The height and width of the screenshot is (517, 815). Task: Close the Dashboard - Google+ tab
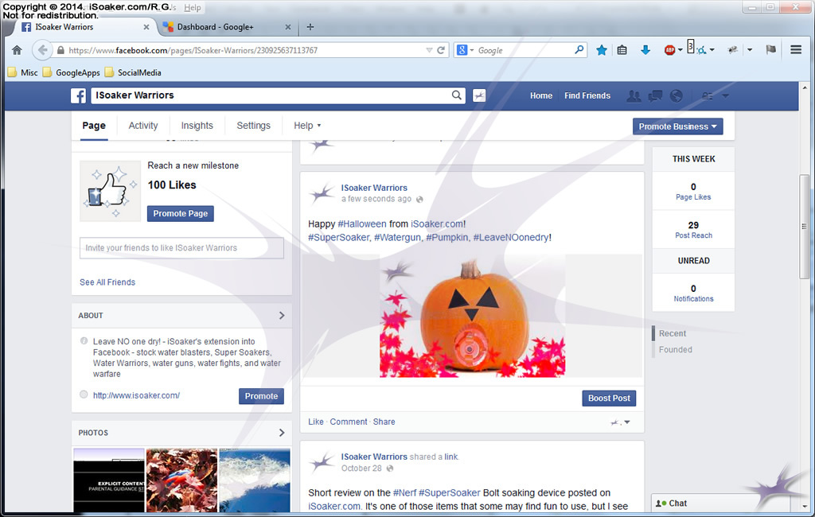(x=288, y=27)
